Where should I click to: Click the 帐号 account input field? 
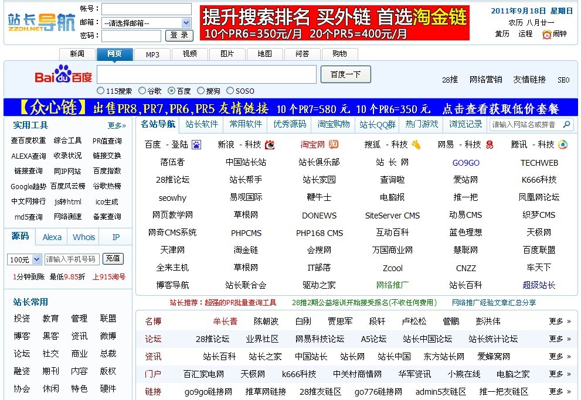click(x=147, y=9)
